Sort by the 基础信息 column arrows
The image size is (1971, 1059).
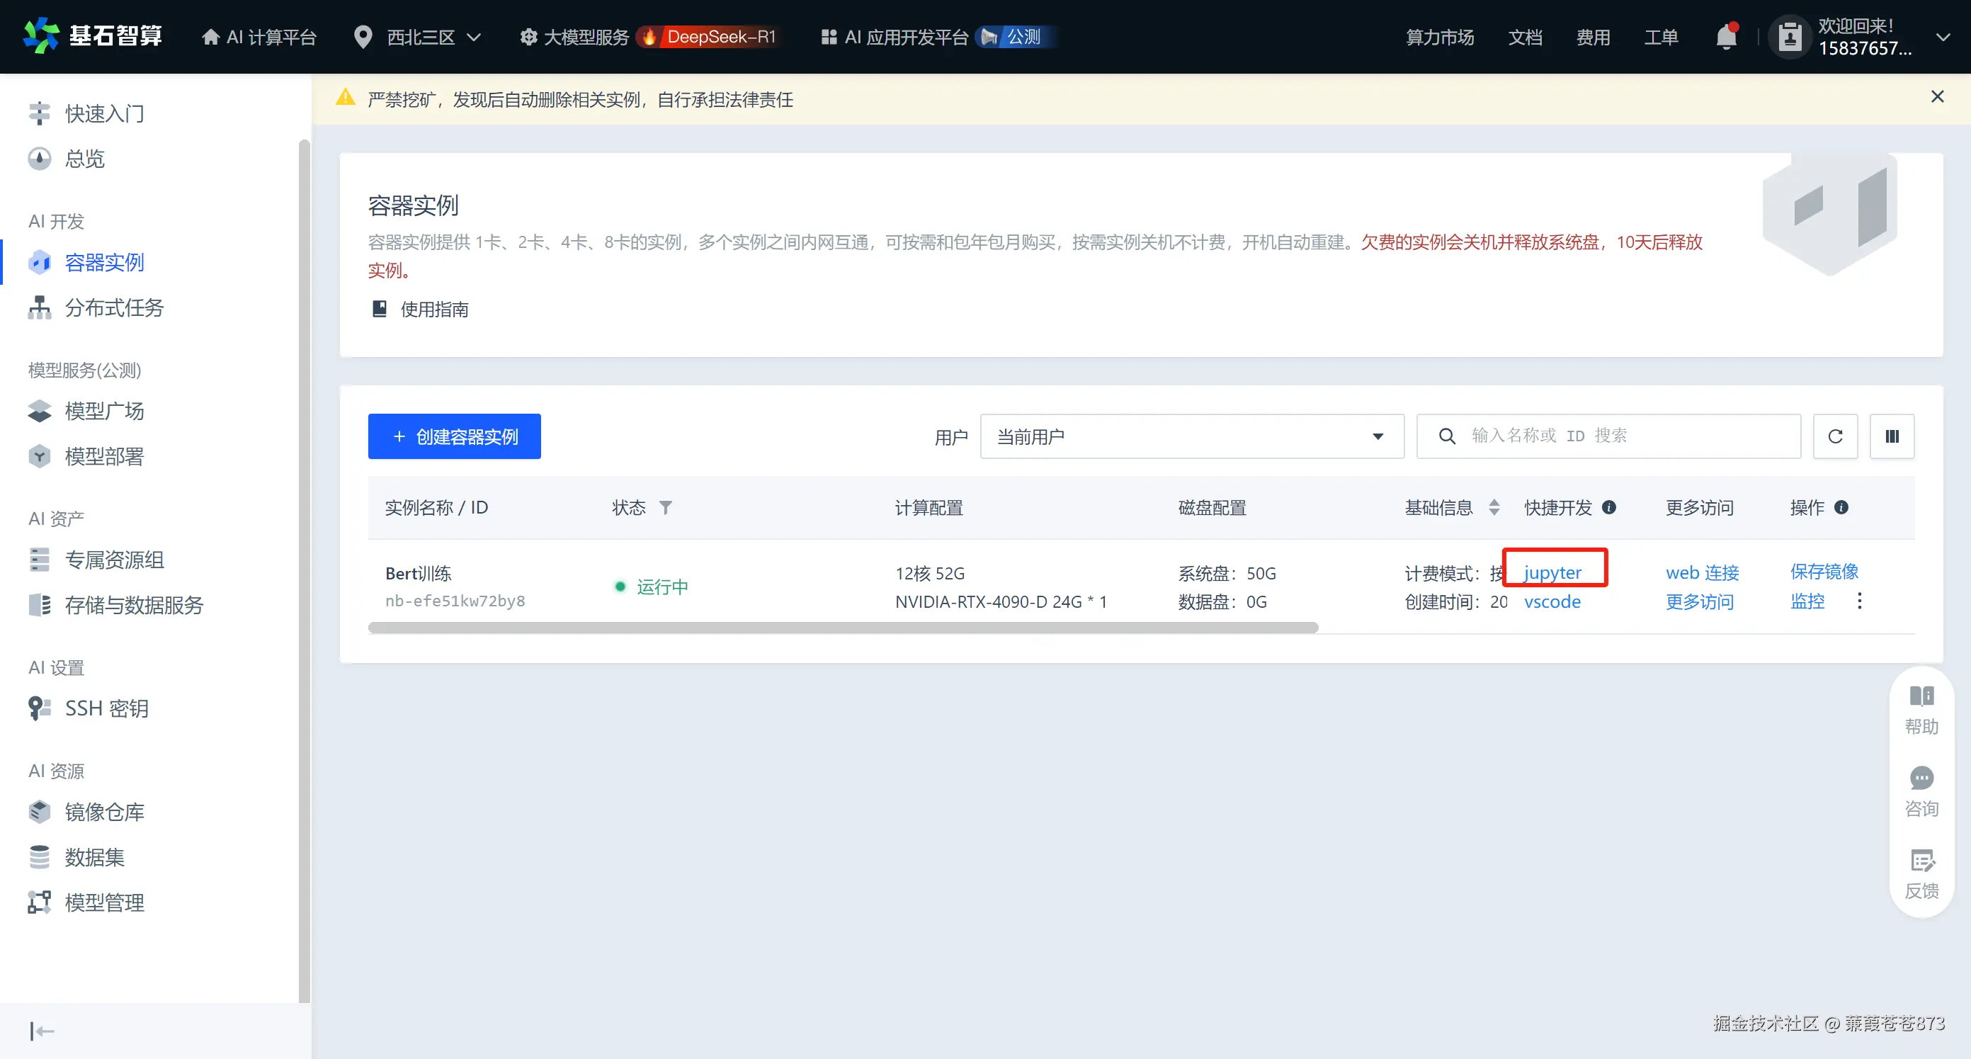1494,507
